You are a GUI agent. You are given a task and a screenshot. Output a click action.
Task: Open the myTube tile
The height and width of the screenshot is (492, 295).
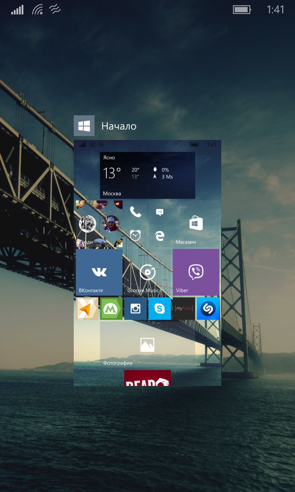point(184,308)
